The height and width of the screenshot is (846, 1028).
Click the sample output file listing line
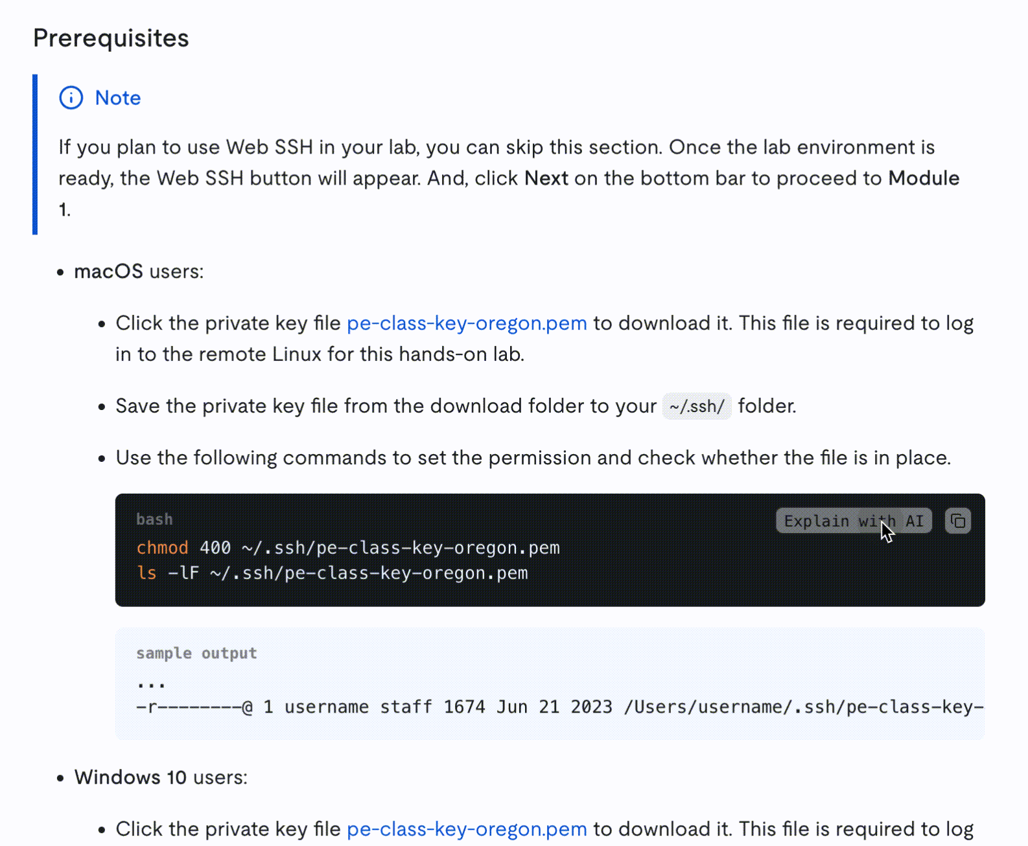(x=557, y=707)
